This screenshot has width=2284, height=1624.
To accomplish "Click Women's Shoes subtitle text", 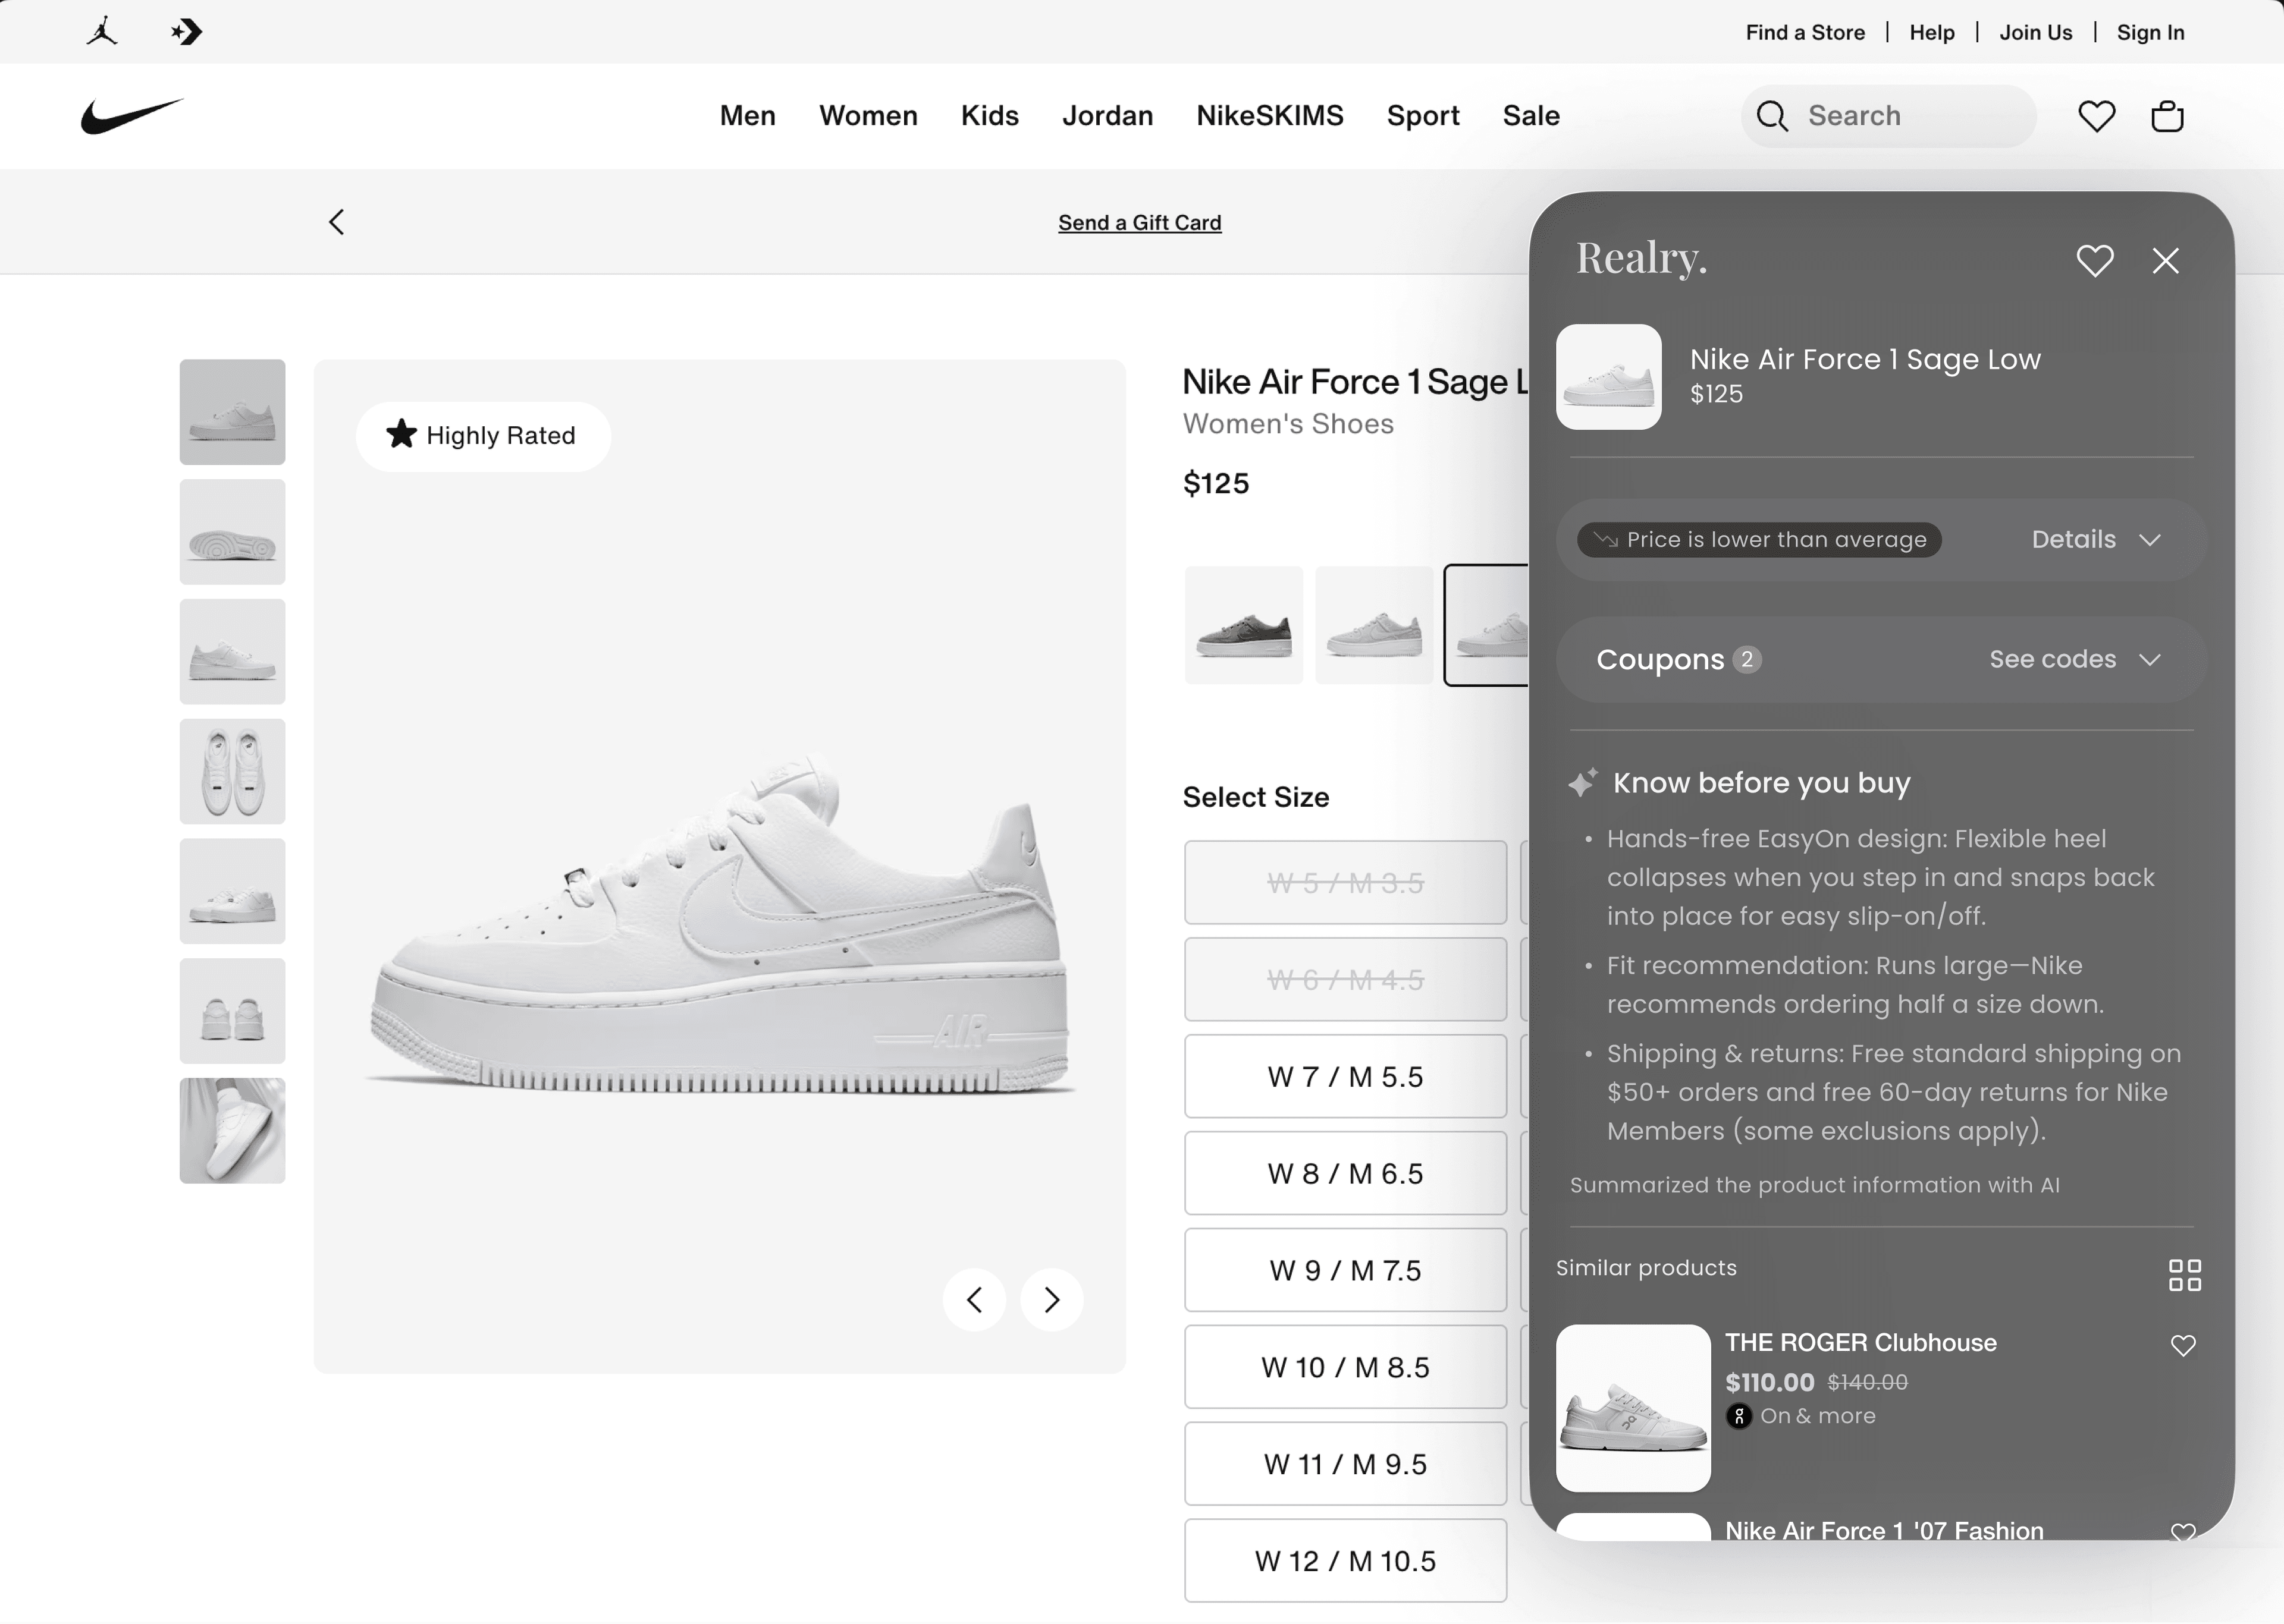I will (x=1288, y=424).
